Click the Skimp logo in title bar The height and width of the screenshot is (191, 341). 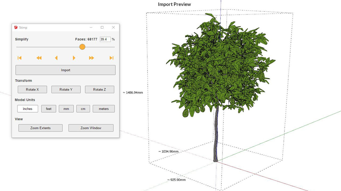tap(16, 27)
